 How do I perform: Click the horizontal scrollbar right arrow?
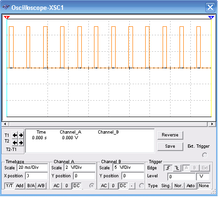point(212,124)
